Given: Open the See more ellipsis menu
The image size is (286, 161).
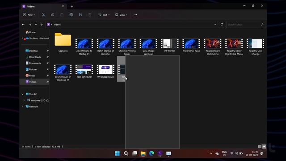Looking at the screenshot, I should (x=135, y=15).
